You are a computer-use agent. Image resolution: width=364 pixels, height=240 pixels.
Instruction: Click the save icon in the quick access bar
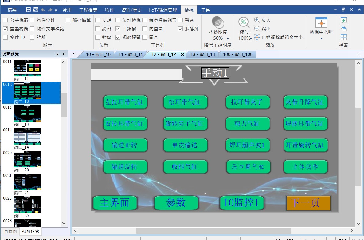point(28,10)
